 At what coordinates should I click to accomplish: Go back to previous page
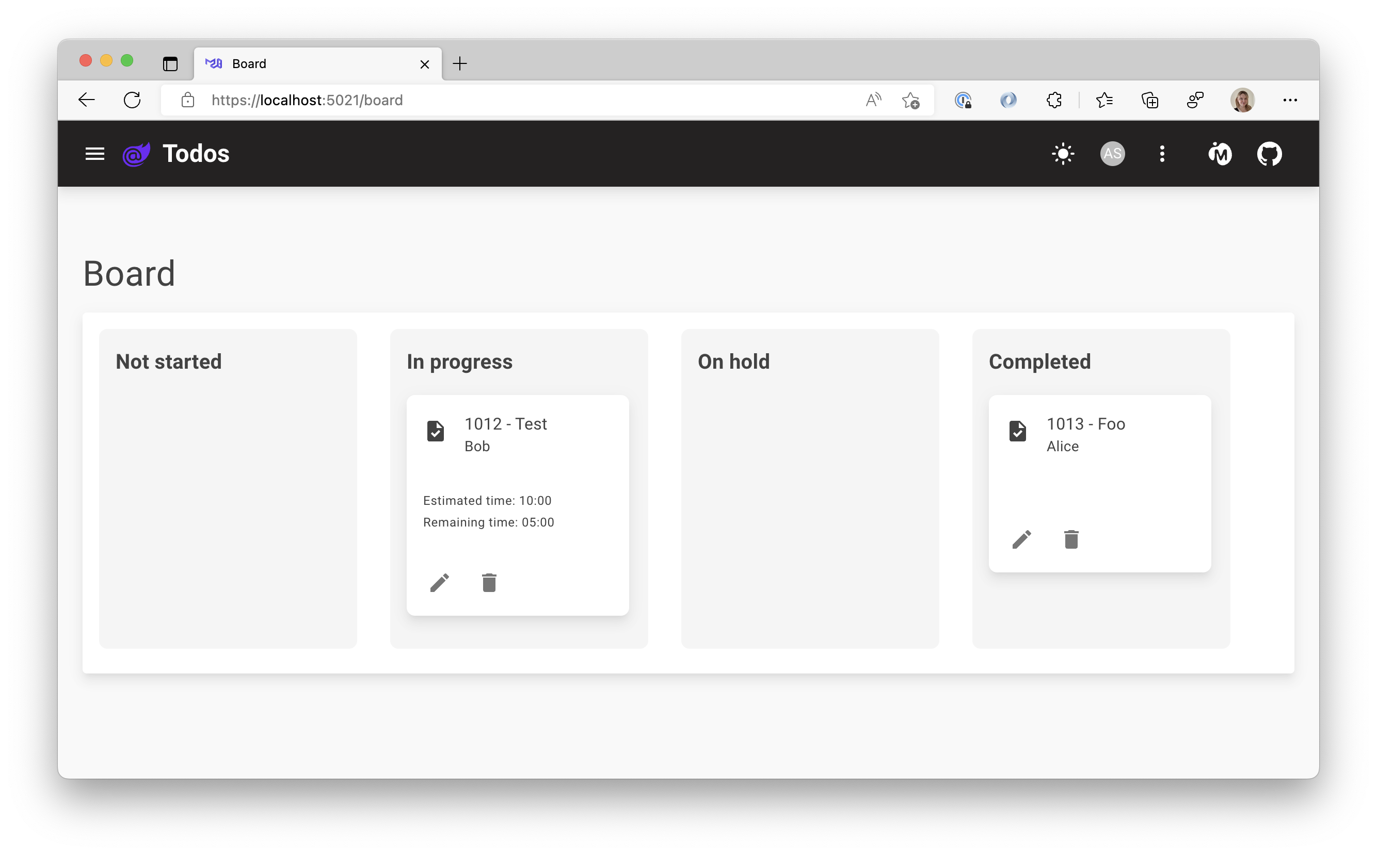[87, 100]
